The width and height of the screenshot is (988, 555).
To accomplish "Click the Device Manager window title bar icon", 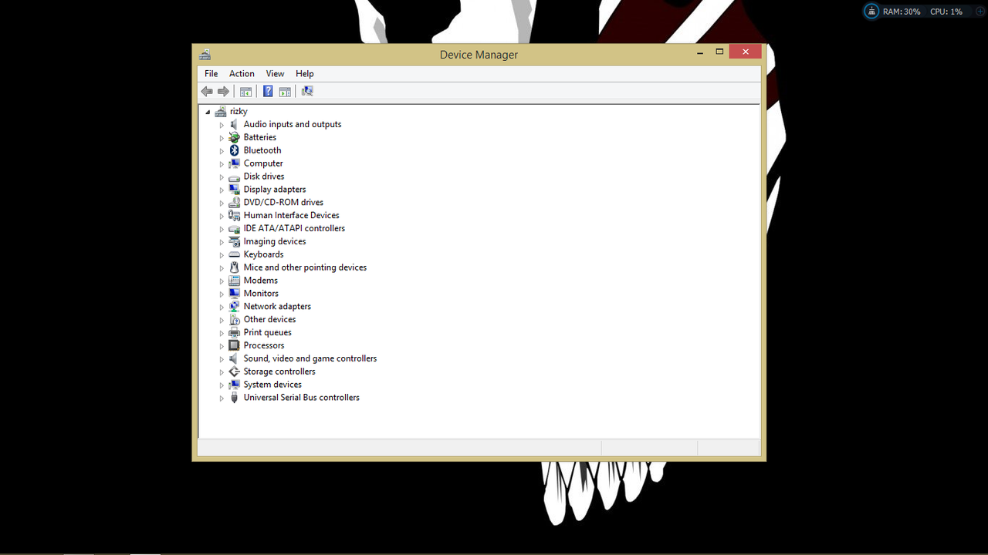I will [205, 54].
